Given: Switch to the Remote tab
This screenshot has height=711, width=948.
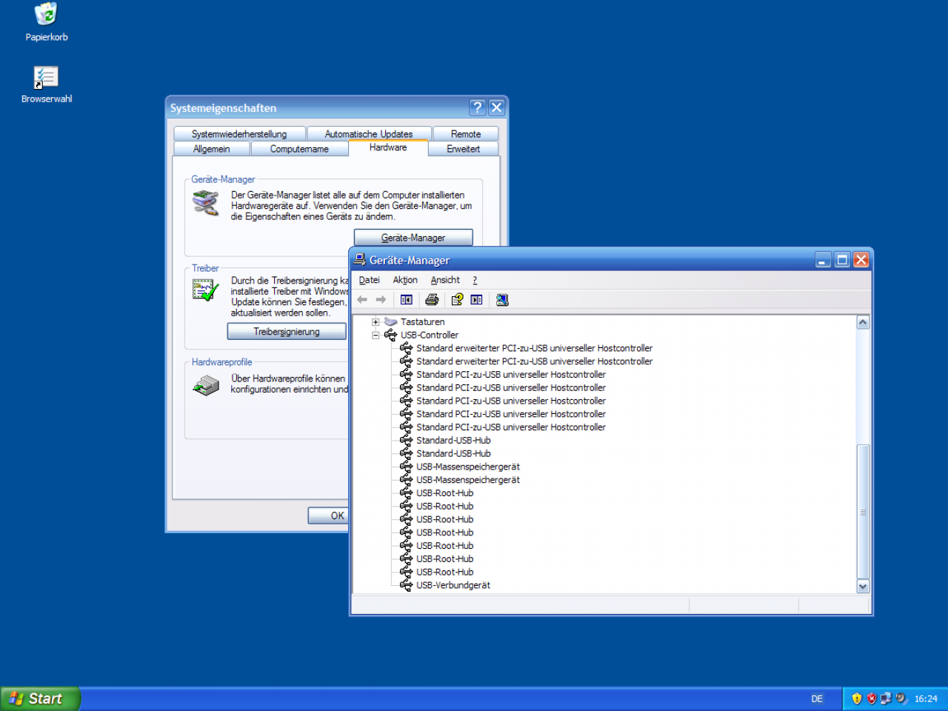Looking at the screenshot, I should coord(466,134).
